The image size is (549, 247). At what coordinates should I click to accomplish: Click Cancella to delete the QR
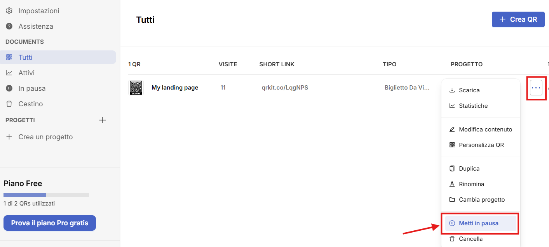point(471,239)
